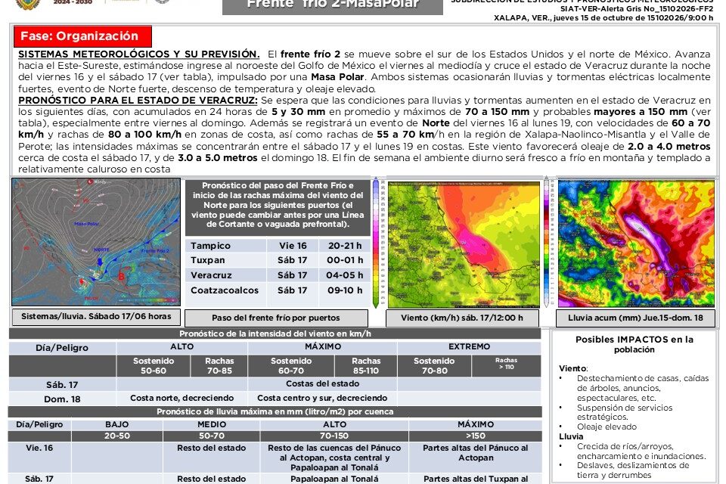This screenshot has height=484, width=726.
Task: Select the 'Frente frío 2-MasaPolar' title banner
Action: click(333, 7)
